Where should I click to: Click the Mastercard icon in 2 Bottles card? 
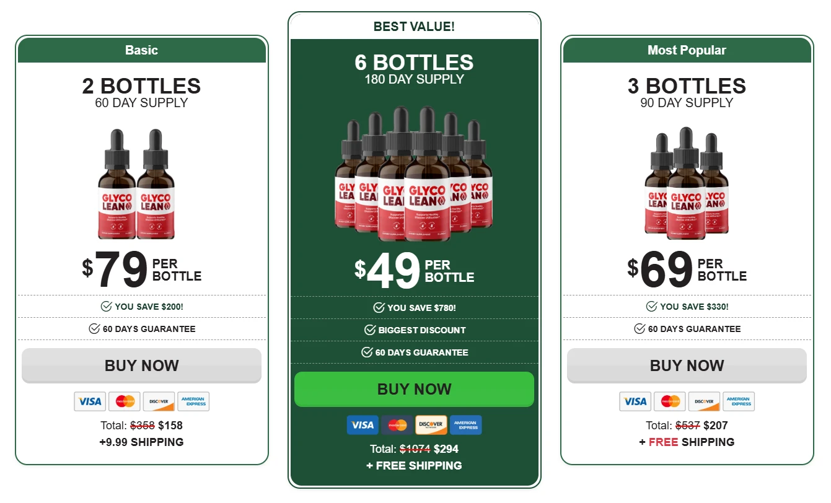coord(125,401)
